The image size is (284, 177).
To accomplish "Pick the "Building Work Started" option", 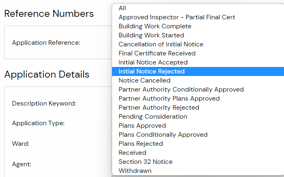I will click(x=151, y=35).
